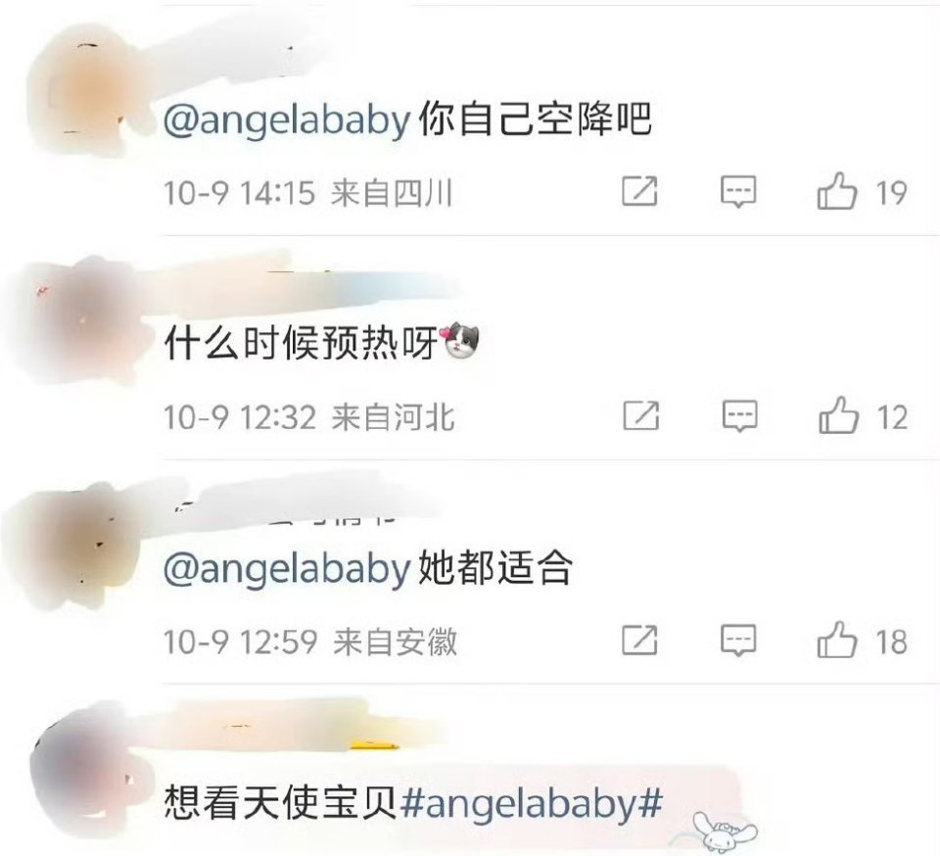Repost the comment posted at 12:59
The height and width of the screenshot is (856, 940).
click(x=639, y=640)
